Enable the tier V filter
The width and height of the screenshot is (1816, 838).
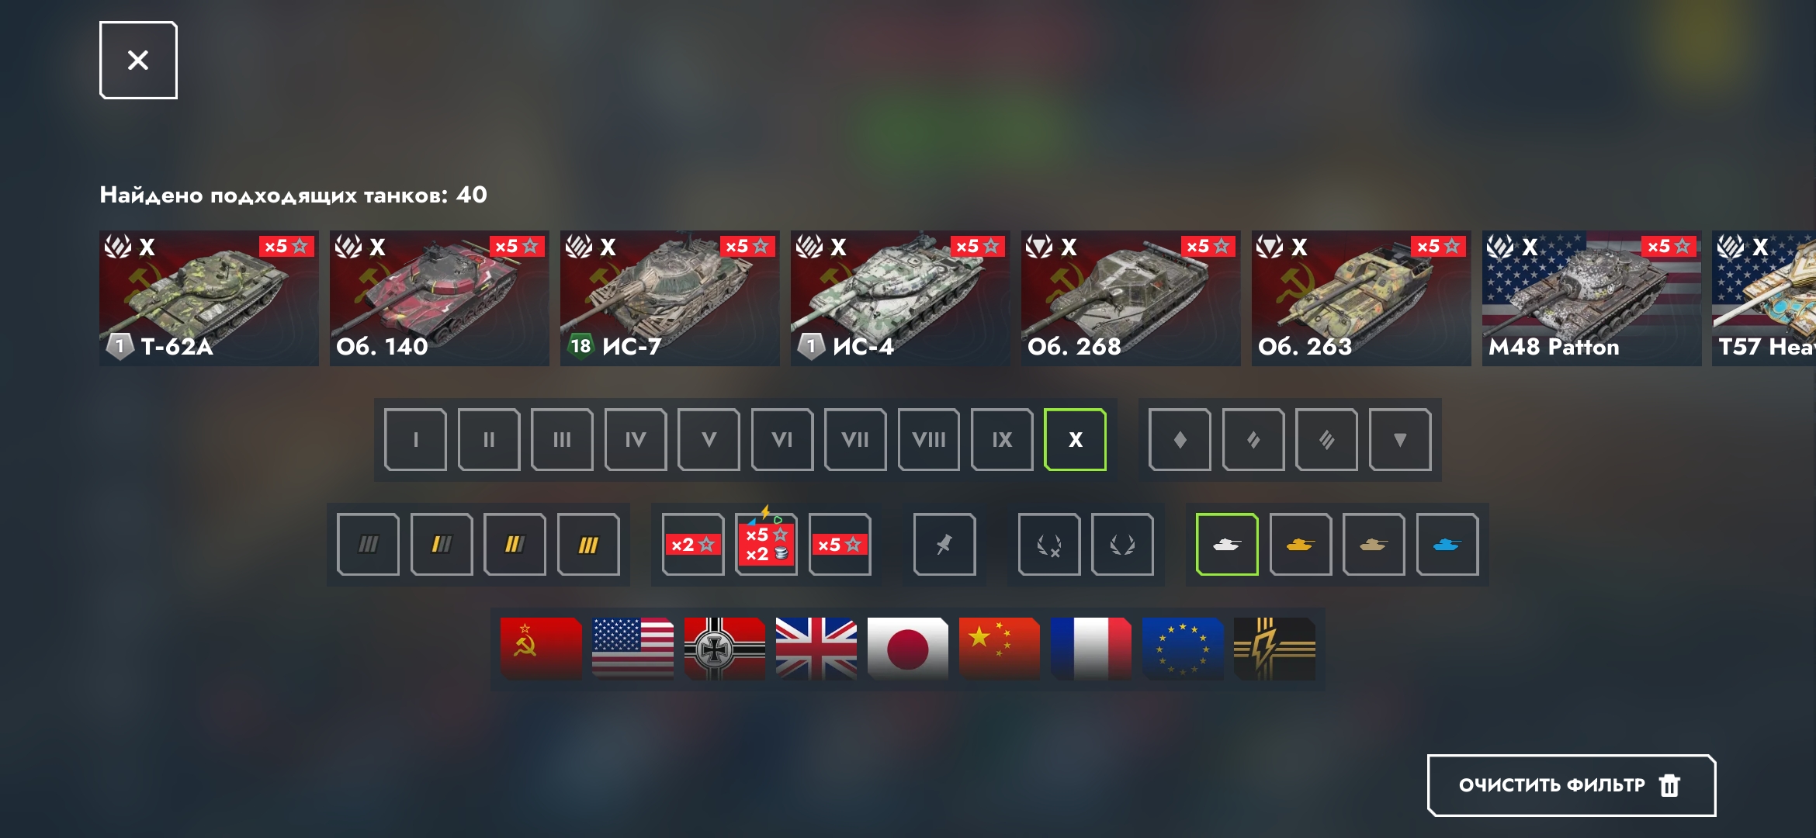pyautogui.click(x=709, y=440)
